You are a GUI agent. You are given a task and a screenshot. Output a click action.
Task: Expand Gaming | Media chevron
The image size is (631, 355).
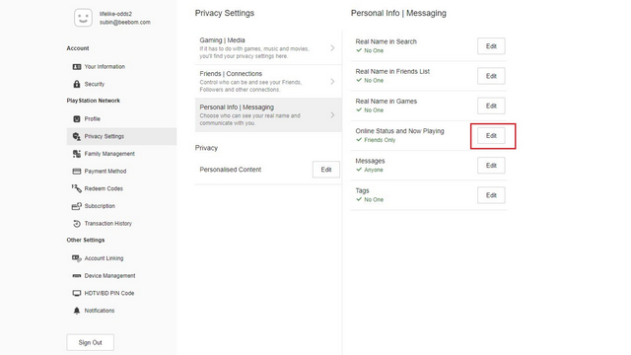tap(332, 48)
